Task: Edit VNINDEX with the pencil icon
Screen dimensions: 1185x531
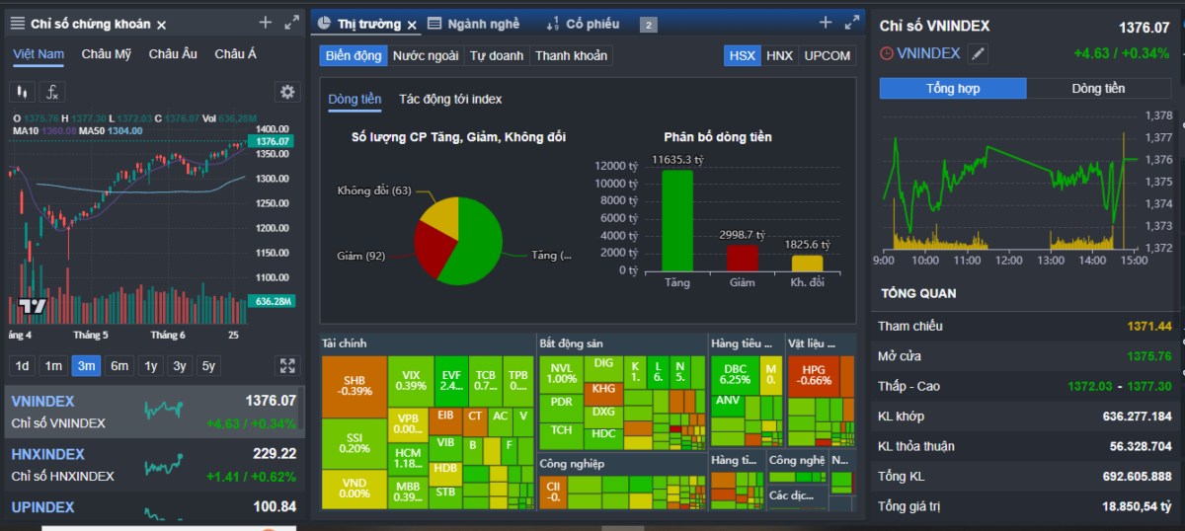Action: click(x=978, y=54)
